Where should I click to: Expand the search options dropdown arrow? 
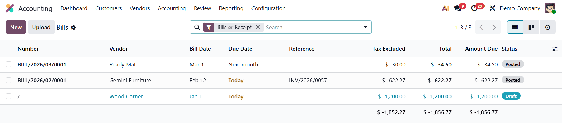(x=365, y=27)
